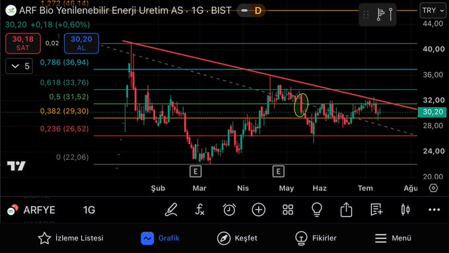The image size is (449, 253).
Task: Open the indicators fx menu
Action: click(x=199, y=210)
